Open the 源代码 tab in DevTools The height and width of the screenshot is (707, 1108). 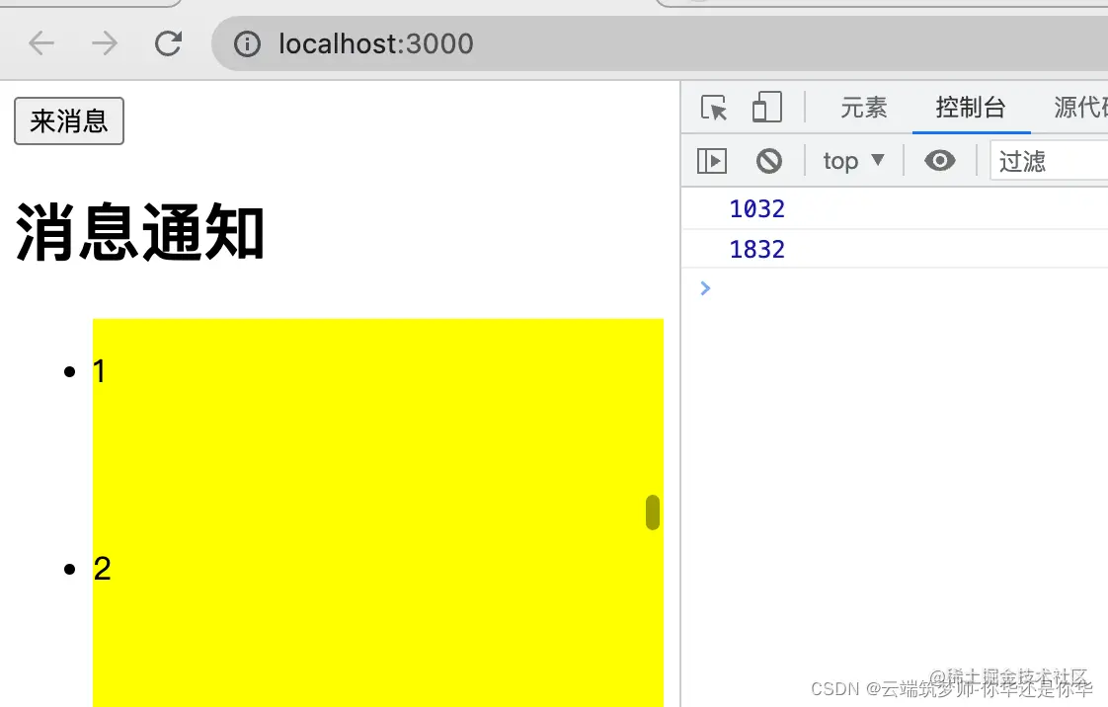pos(1080,108)
